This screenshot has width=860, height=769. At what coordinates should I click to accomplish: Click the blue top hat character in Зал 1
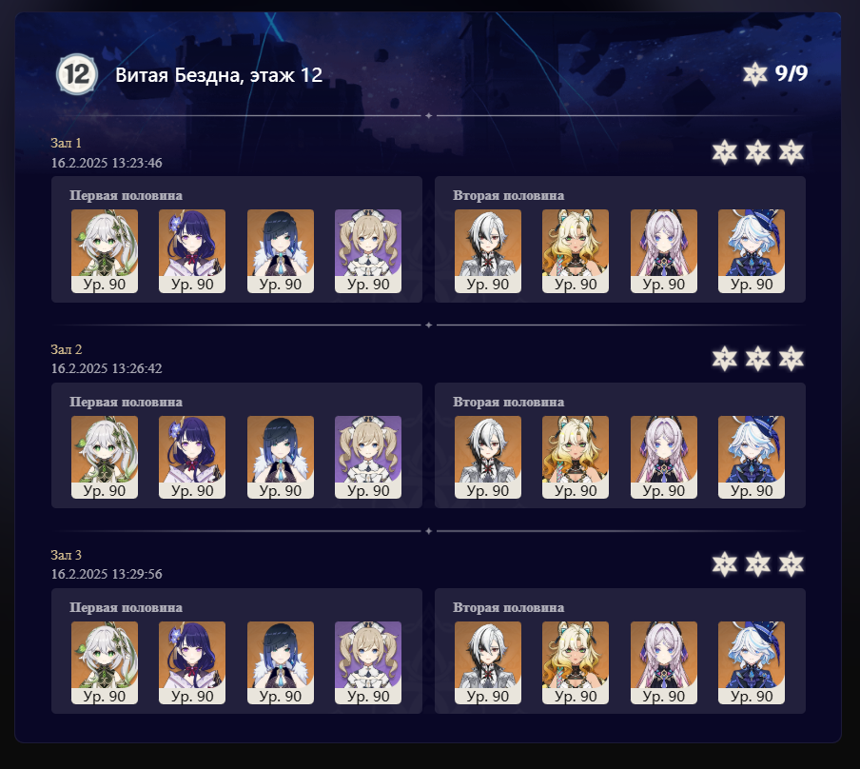click(x=752, y=251)
